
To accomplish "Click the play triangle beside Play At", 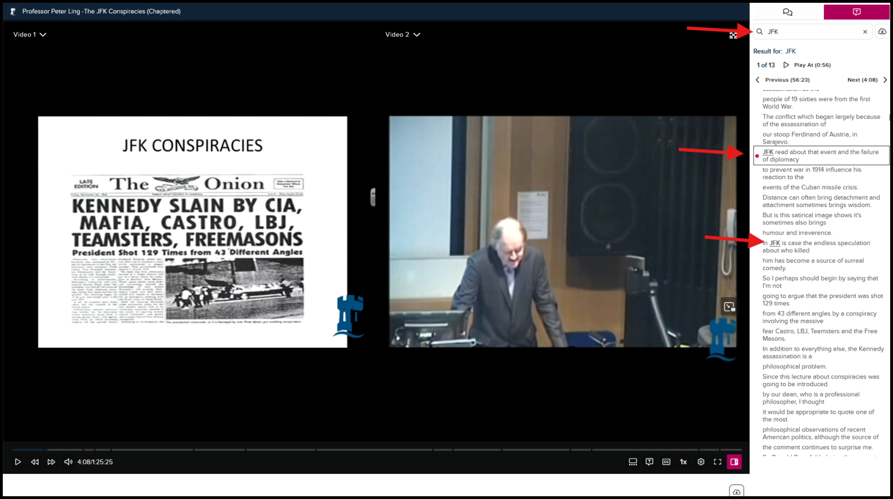I will [786, 65].
